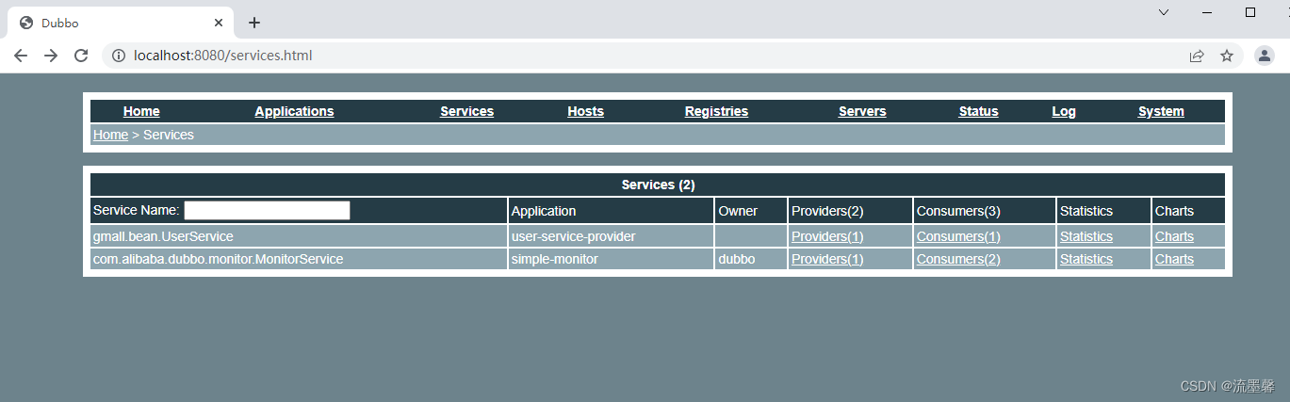Click the Application column header
Viewport: 1290px width, 402px height.
click(x=611, y=211)
